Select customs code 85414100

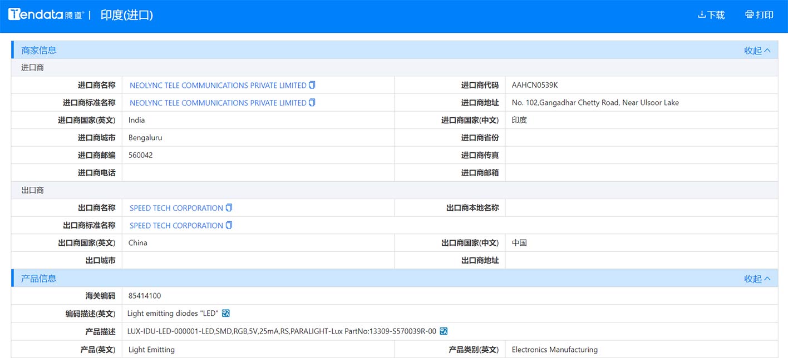(145, 296)
